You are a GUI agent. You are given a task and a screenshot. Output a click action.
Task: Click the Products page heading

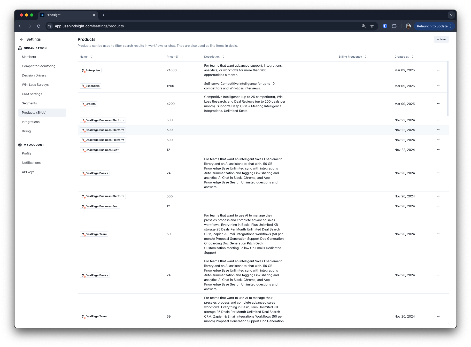coord(87,39)
